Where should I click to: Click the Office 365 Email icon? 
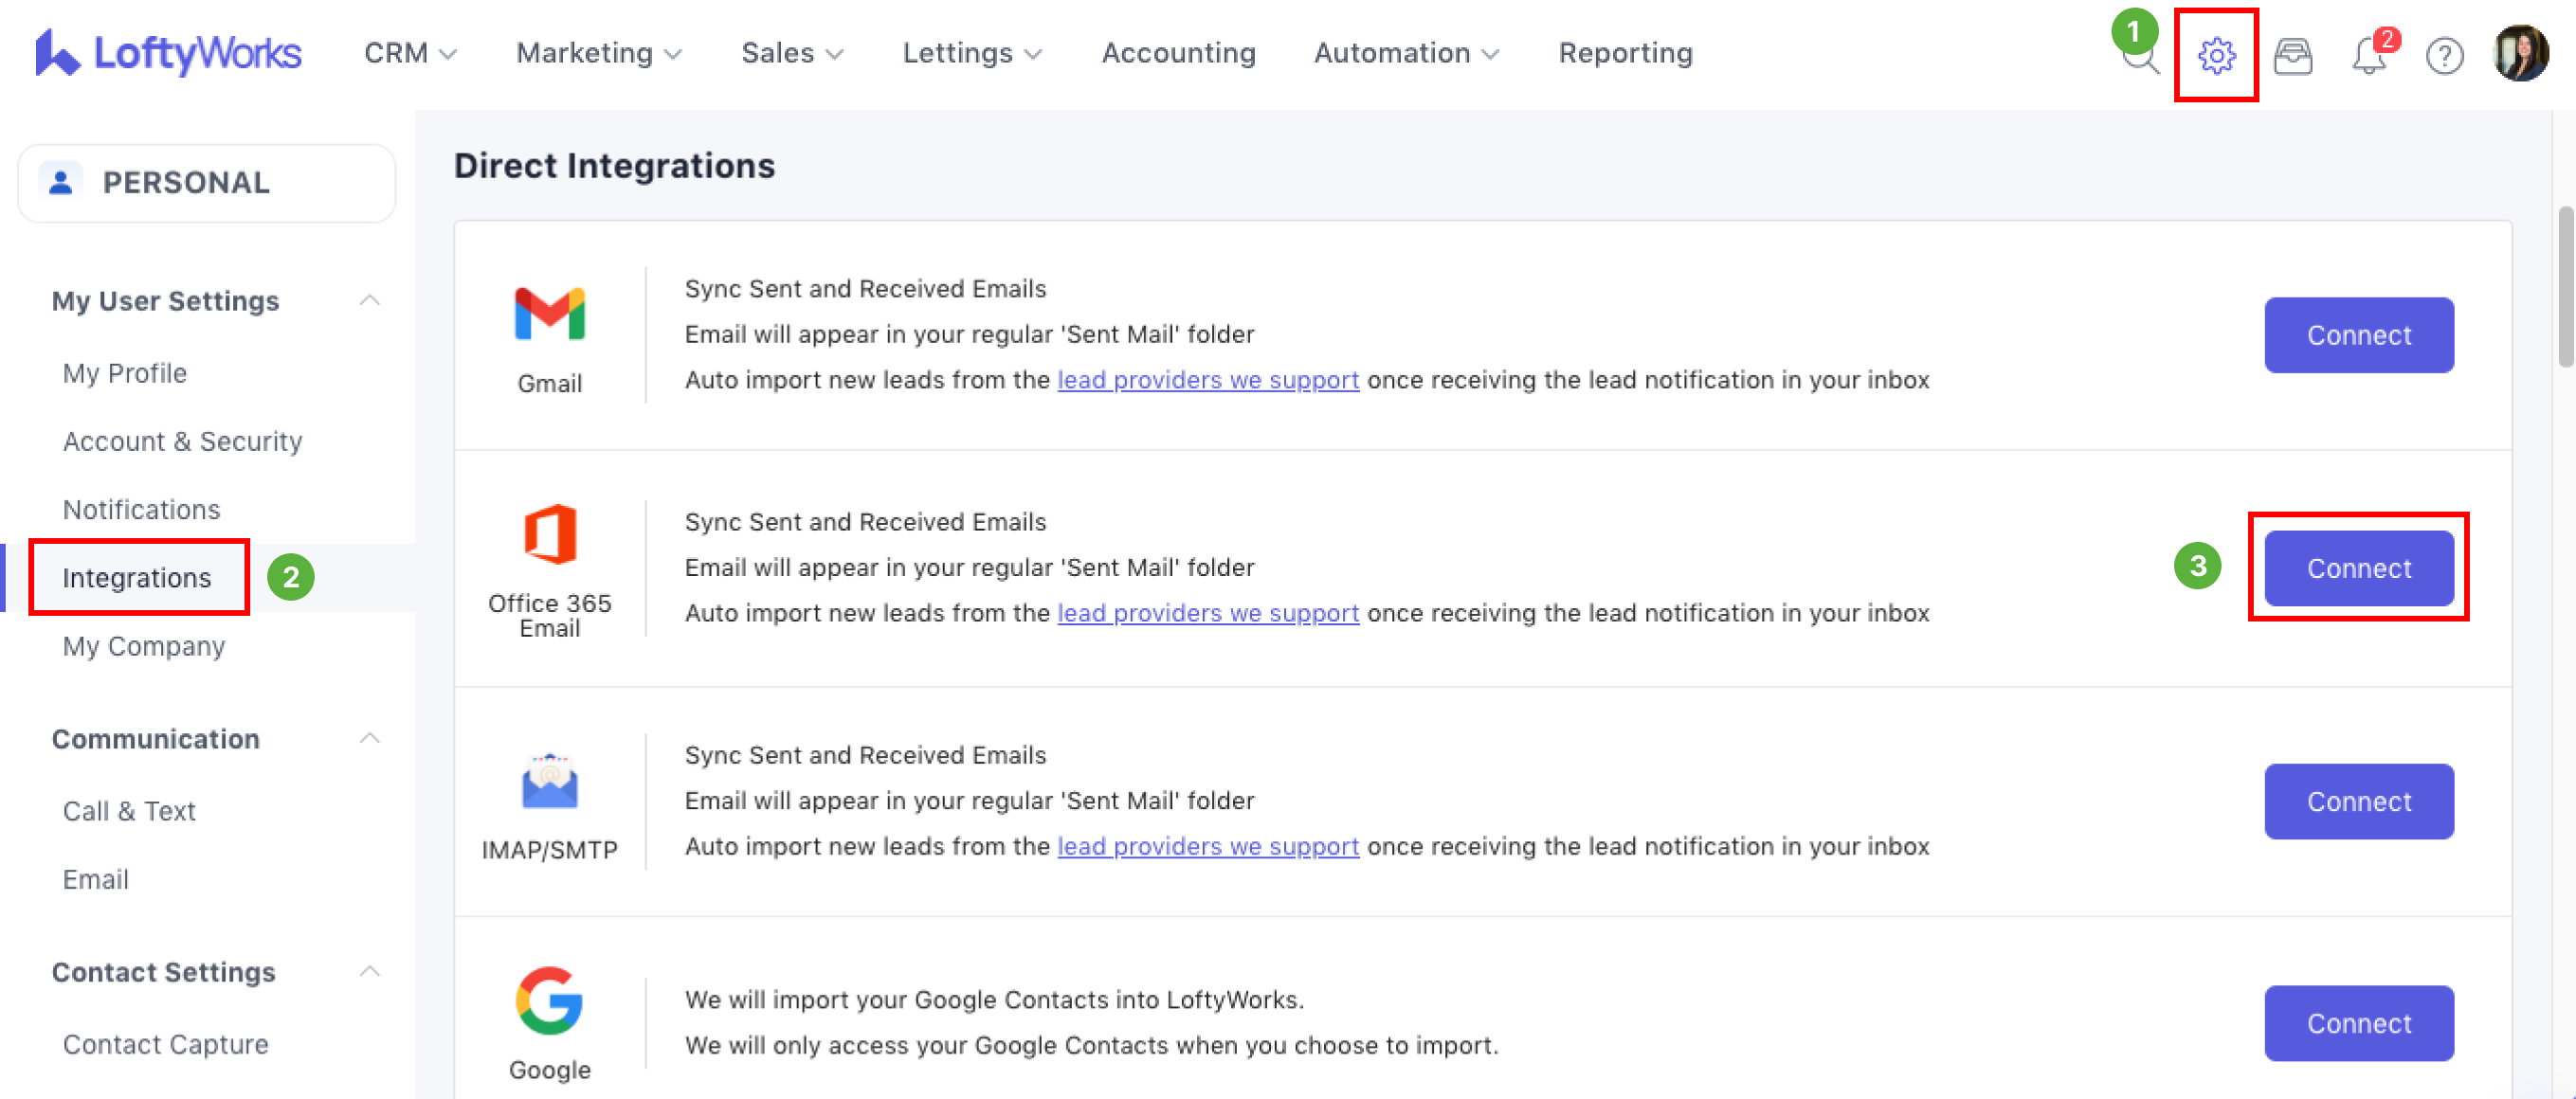coord(549,534)
